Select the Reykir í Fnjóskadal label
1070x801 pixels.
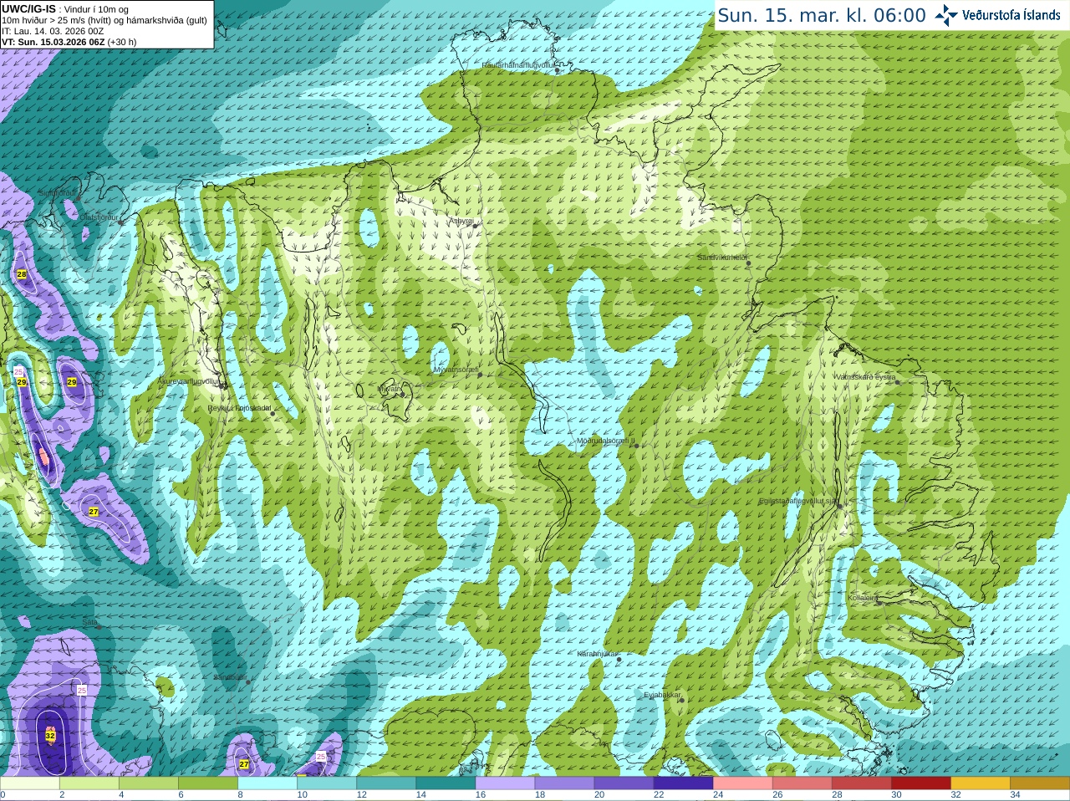click(x=239, y=408)
